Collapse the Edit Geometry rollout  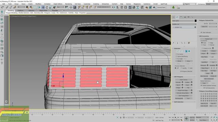[204, 36]
